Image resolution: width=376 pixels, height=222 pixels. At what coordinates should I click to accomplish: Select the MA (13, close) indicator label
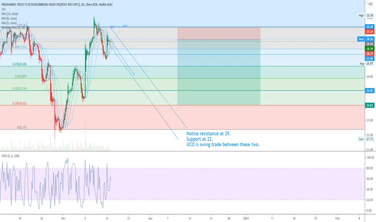(x=10, y=14)
